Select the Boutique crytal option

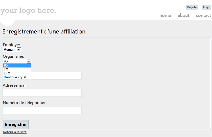[x=17, y=77]
